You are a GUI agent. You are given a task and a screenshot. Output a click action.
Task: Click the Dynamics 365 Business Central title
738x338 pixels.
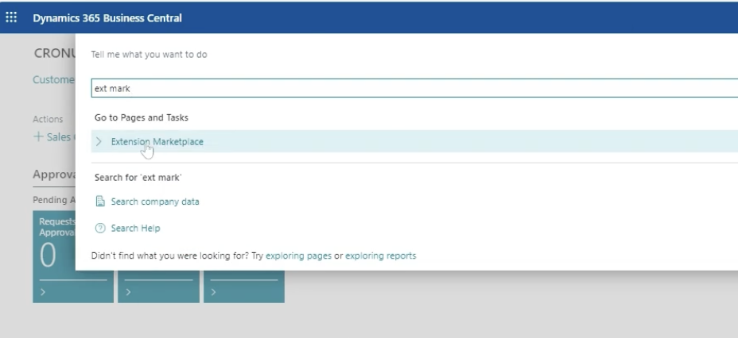pyautogui.click(x=107, y=18)
